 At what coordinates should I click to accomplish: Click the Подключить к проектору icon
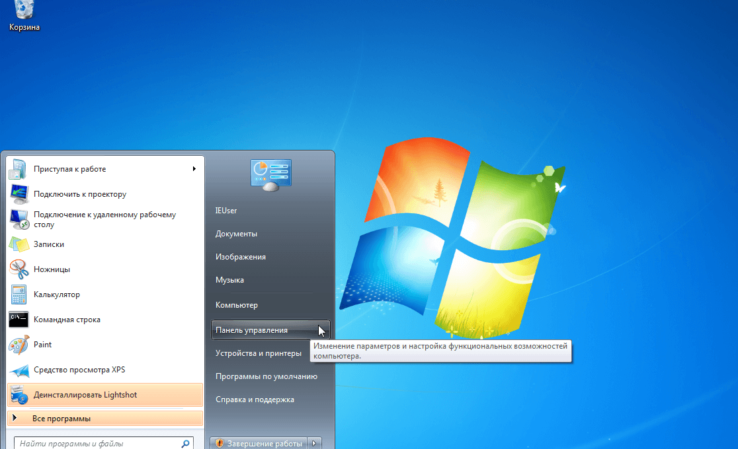pyautogui.click(x=19, y=194)
